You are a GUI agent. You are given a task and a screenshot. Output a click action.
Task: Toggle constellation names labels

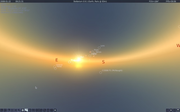click(5, 110)
